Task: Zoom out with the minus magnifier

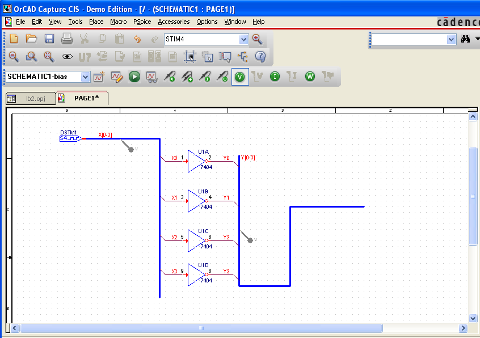Action: (14, 57)
